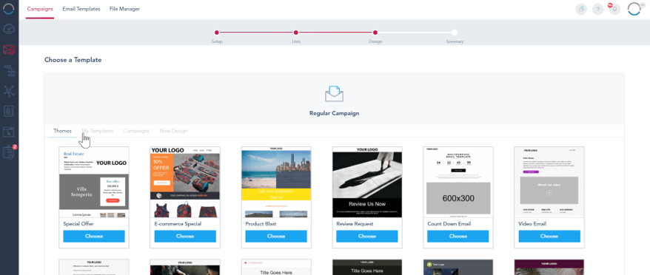Open the contacts book sidebar icon
This screenshot has height=275, width=650.
pos(9,112)
